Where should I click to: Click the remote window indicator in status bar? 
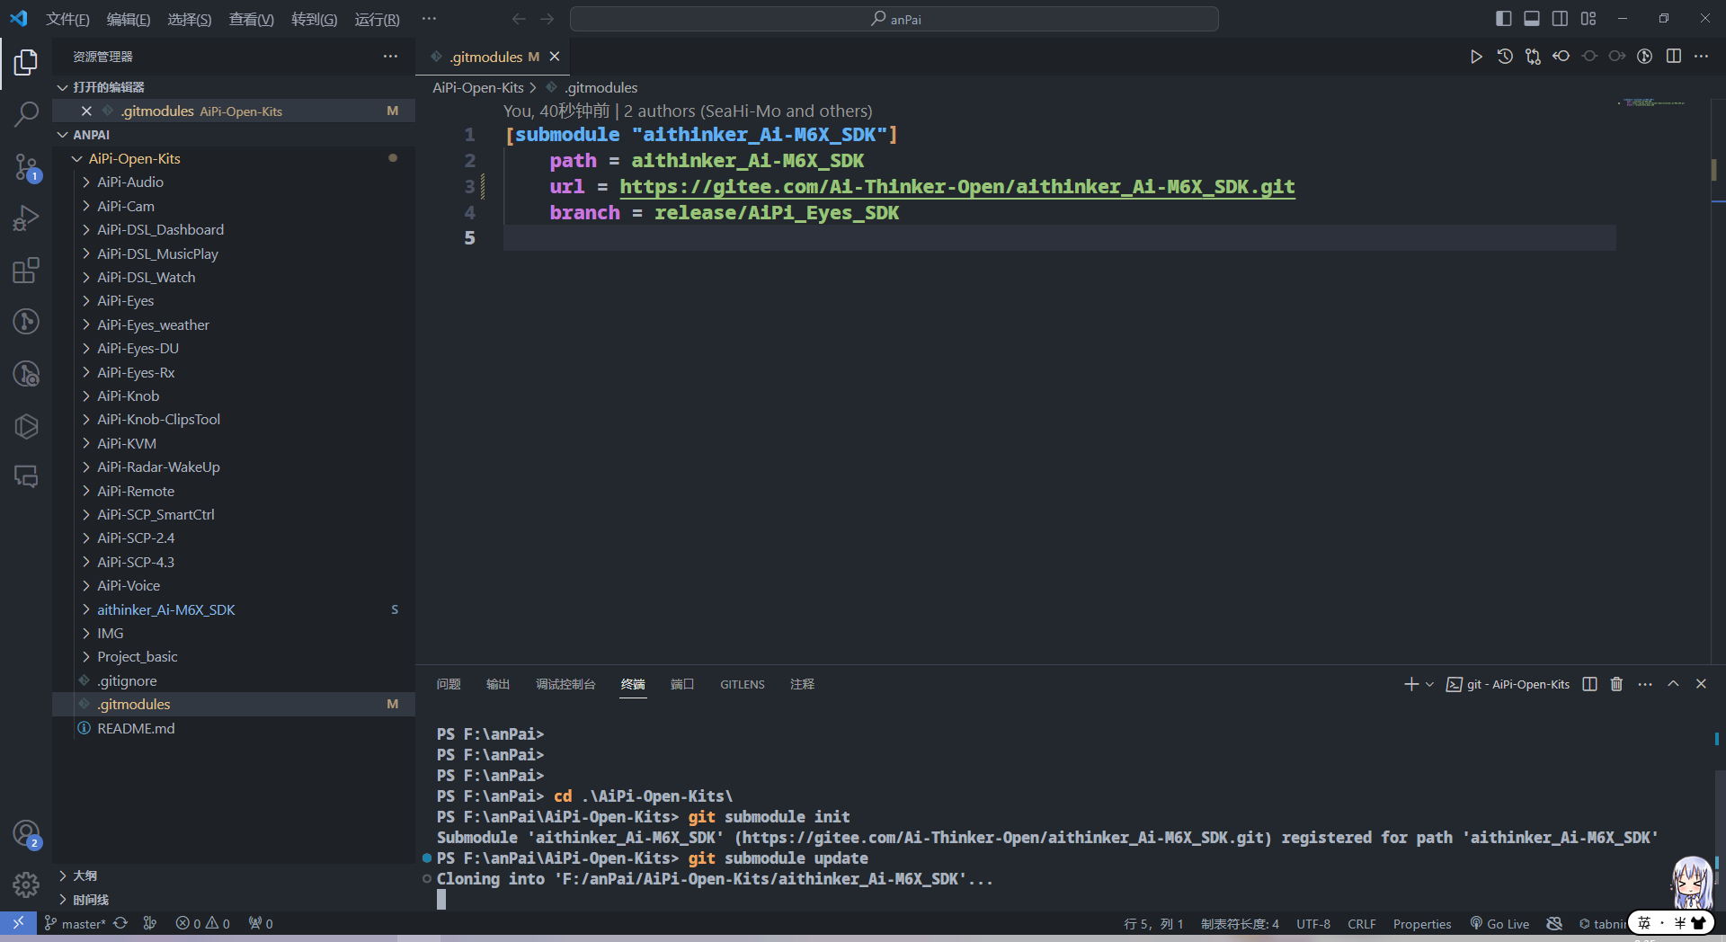tap(18, 923)
